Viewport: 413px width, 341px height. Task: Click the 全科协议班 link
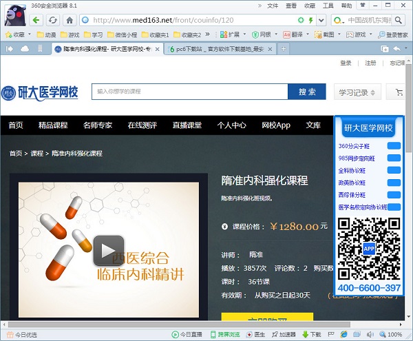pyautogui.click(x=352, y=171)
